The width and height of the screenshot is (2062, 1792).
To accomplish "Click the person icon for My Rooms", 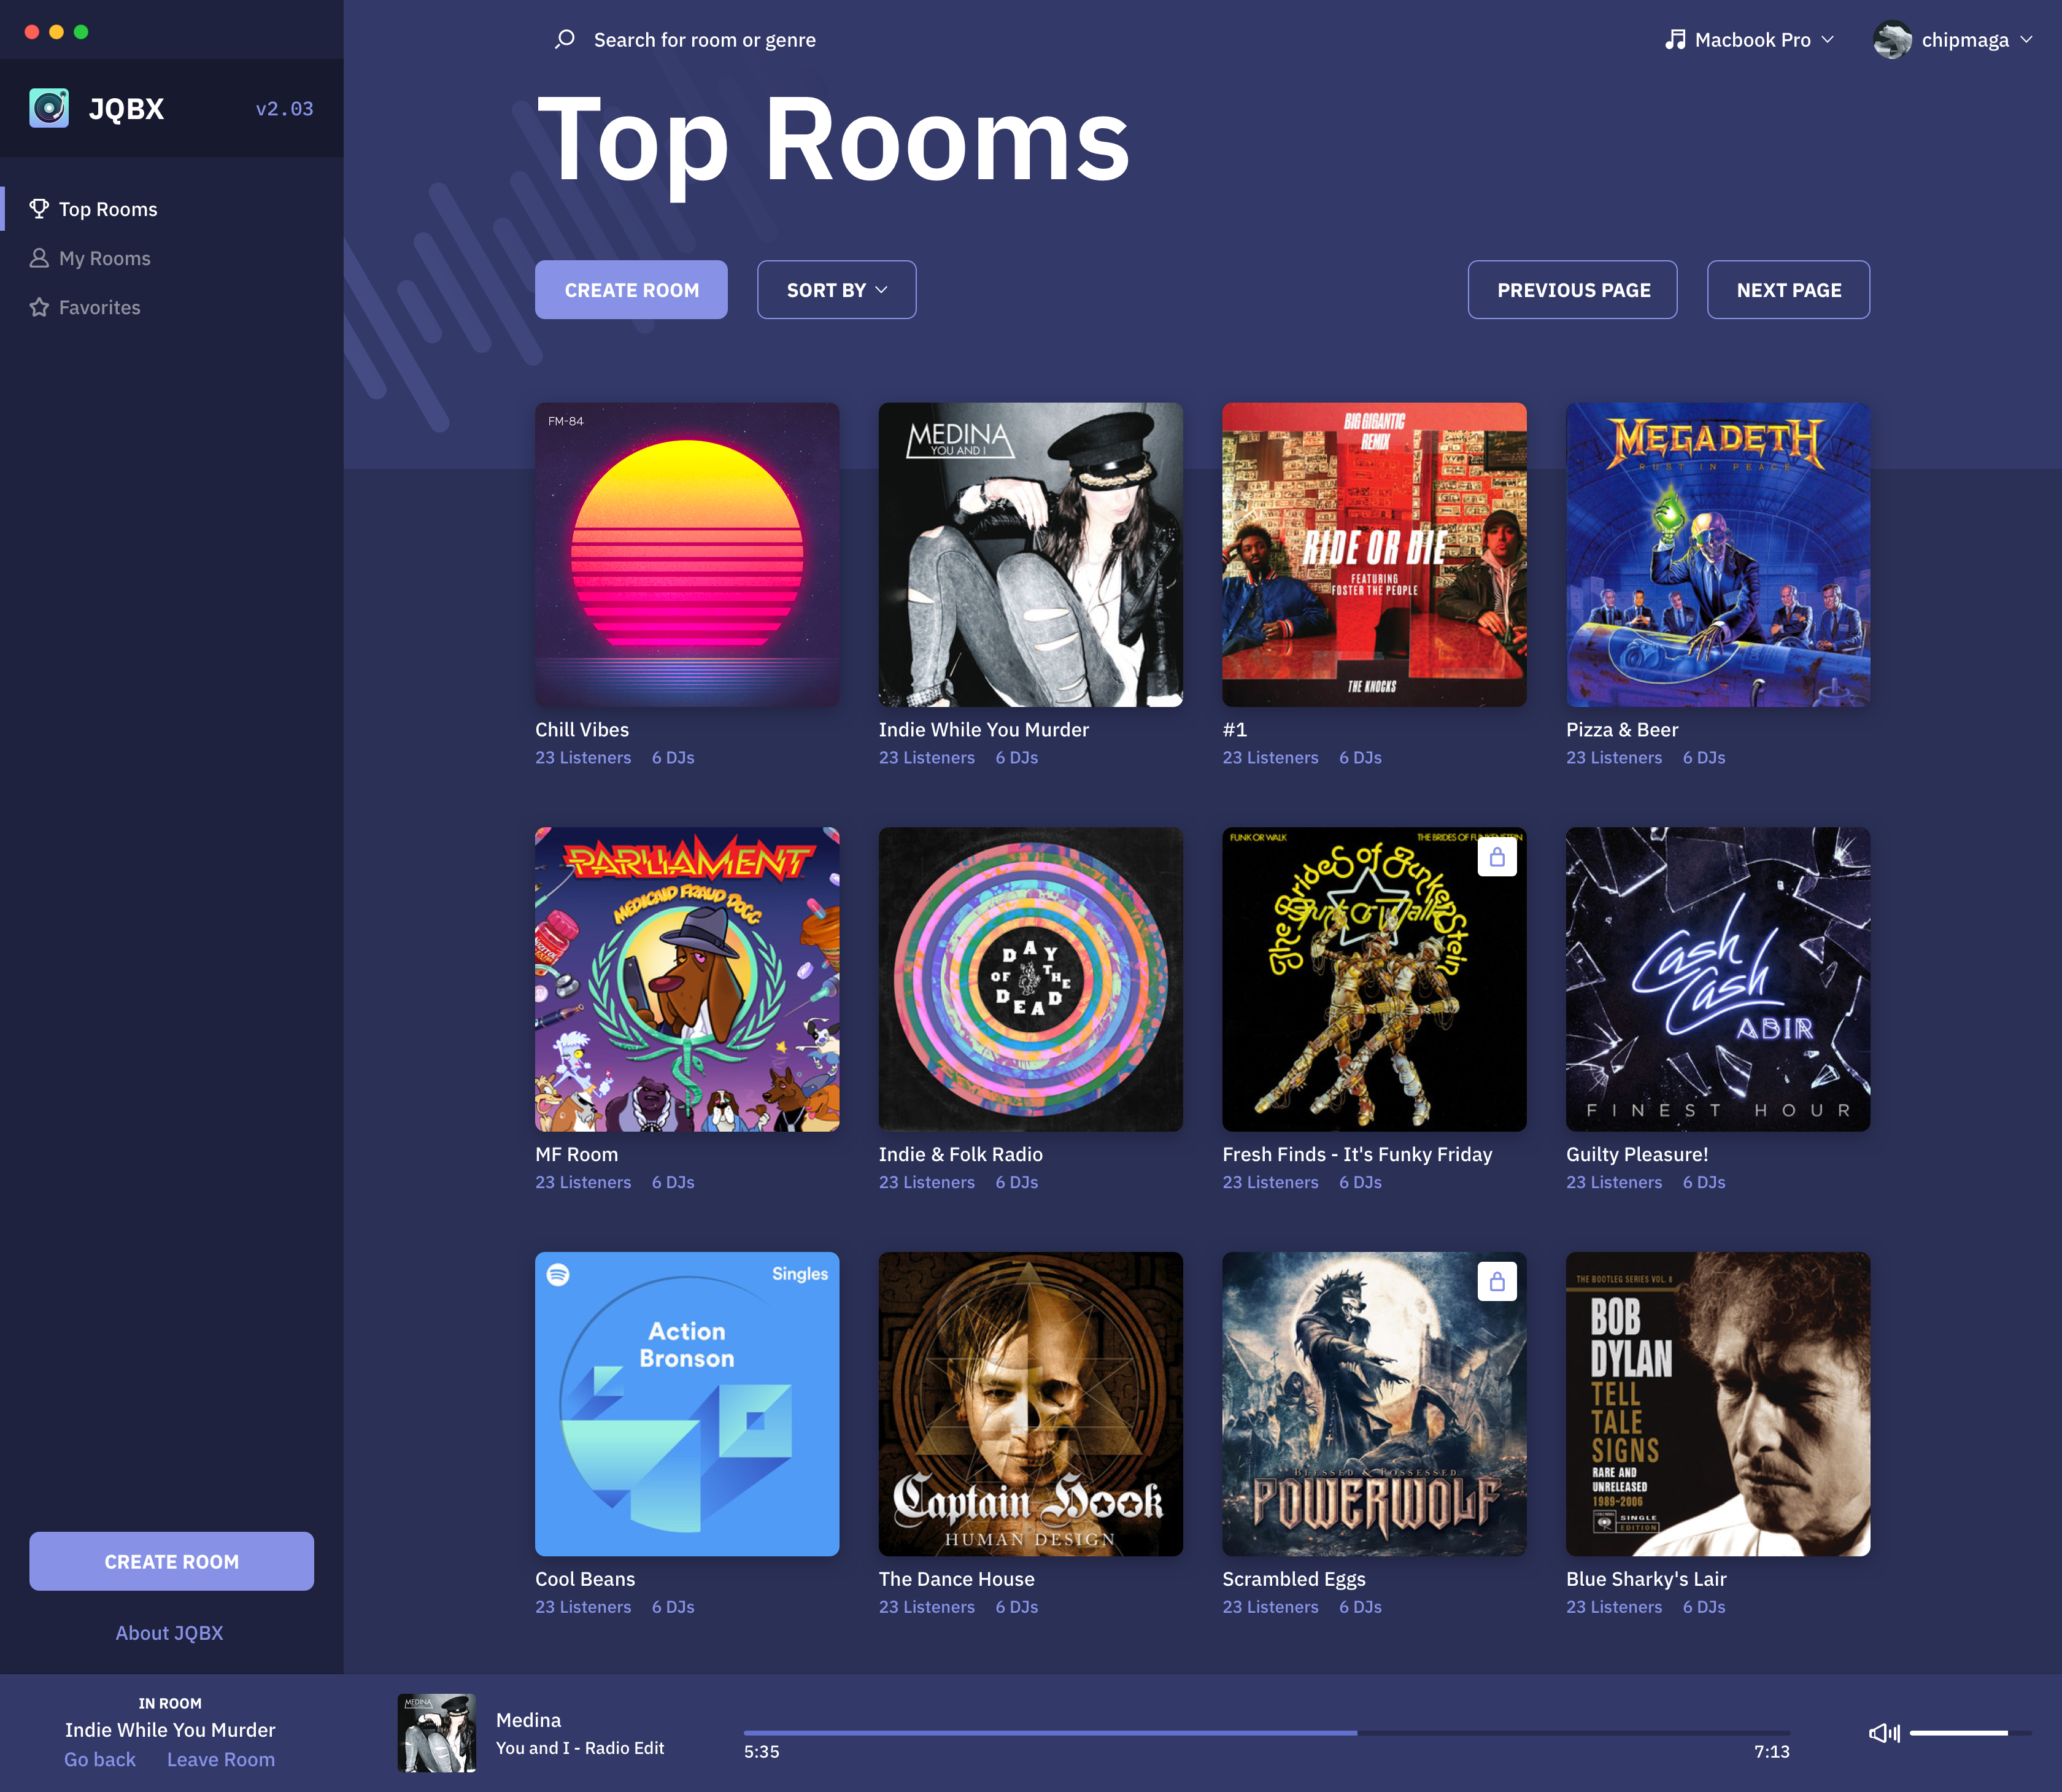I will click(x=39, y=257).
